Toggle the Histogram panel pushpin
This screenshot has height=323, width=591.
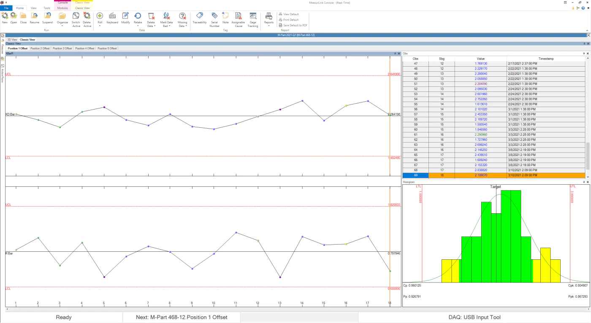point(584,182)
